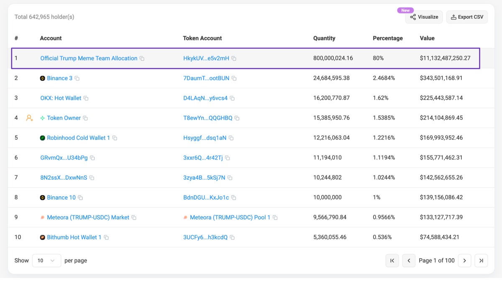502x282 pixels.
Task: Click the value $343,501,168.91
Action: pos(442,79)
